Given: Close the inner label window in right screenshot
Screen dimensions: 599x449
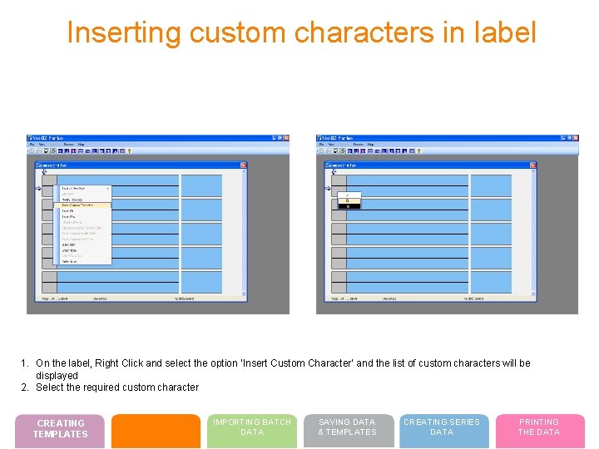Looking at the screenshot, I should point(533,165).
